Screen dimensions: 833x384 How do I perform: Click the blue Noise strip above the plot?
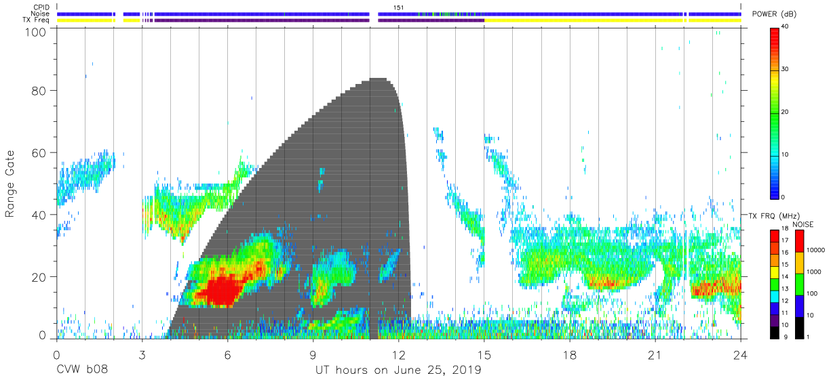[399, 14]
